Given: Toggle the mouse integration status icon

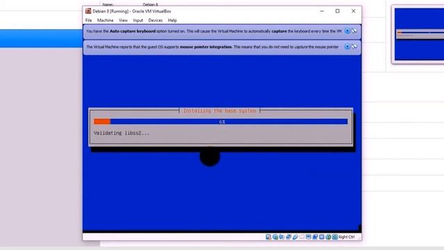Looking at the screenshot, I should pos(328,237).
